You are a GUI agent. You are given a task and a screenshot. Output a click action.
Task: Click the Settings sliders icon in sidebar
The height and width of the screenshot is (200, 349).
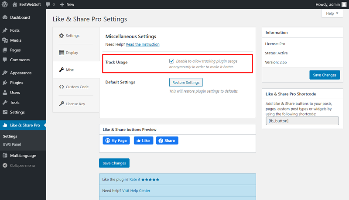5,112
